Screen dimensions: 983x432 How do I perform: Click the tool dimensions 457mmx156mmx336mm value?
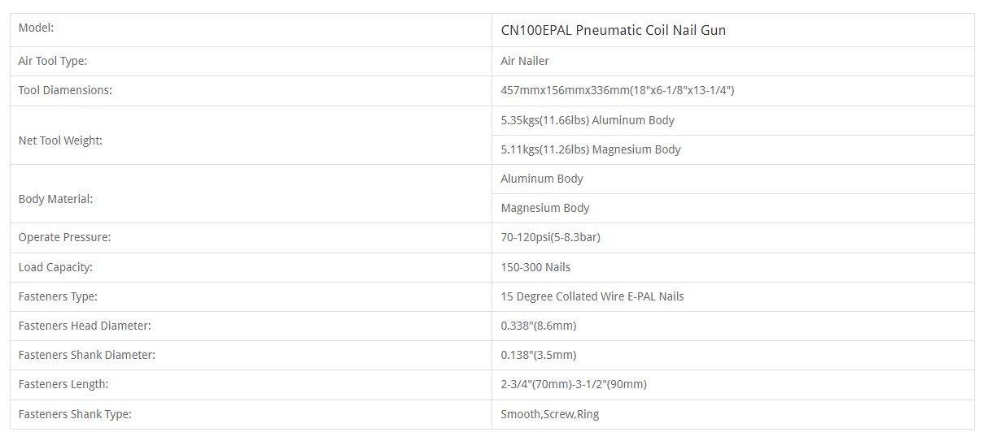tap(618, 90)
